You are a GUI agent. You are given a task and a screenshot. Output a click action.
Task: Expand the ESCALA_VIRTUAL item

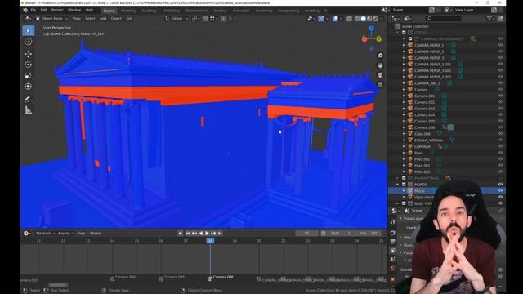(404, 140)
